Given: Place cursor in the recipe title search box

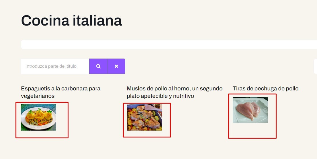Looking at the screenshot, I should (x=55, y=66).
